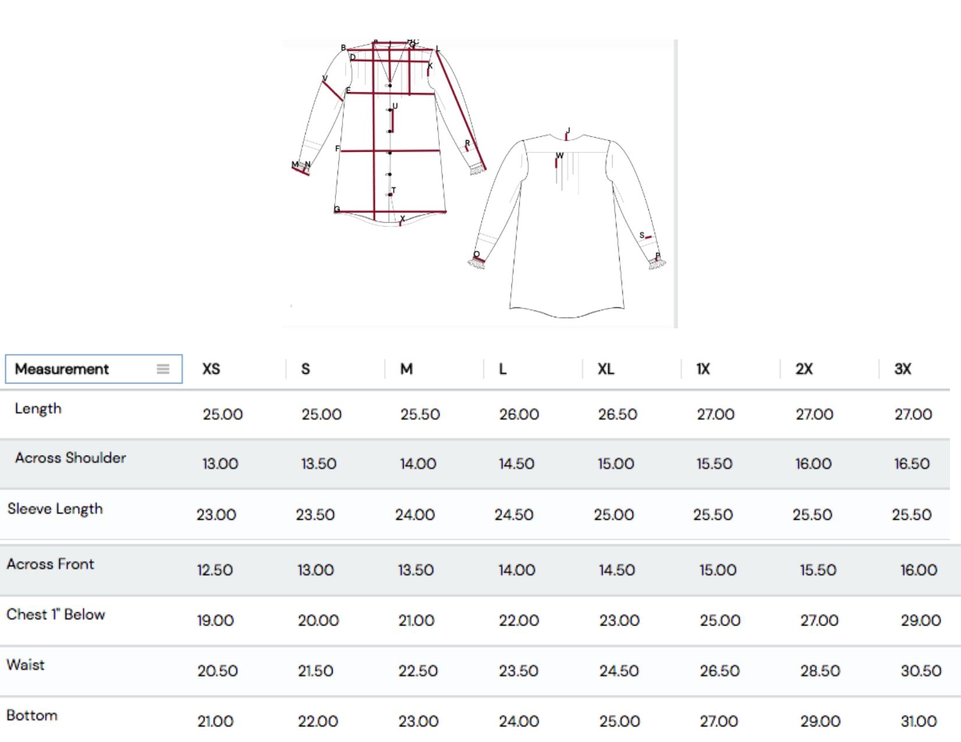
Task: Click the Measurement column header
Action: [62, 369]
